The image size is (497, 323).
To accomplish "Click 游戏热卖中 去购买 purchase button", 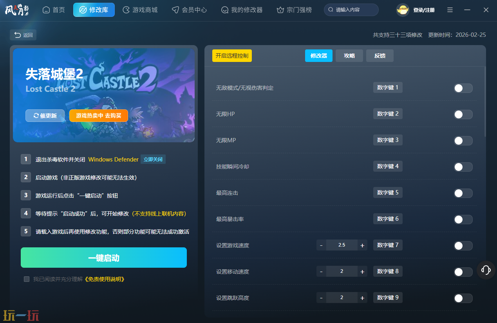I will 99,116.
